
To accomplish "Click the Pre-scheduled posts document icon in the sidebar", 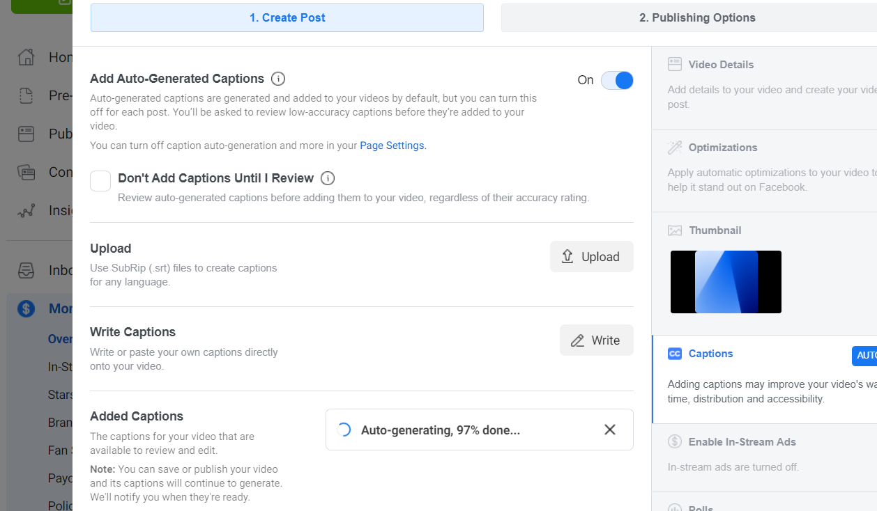I will (x=26, y=95).
